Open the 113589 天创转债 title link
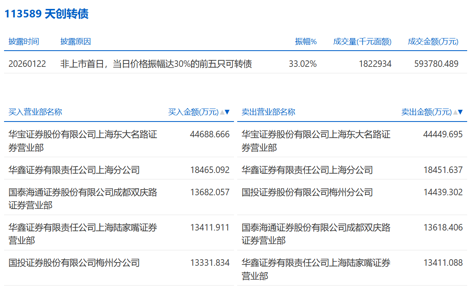470x288 pixels. pyautogui.click(x=47, y=14)
